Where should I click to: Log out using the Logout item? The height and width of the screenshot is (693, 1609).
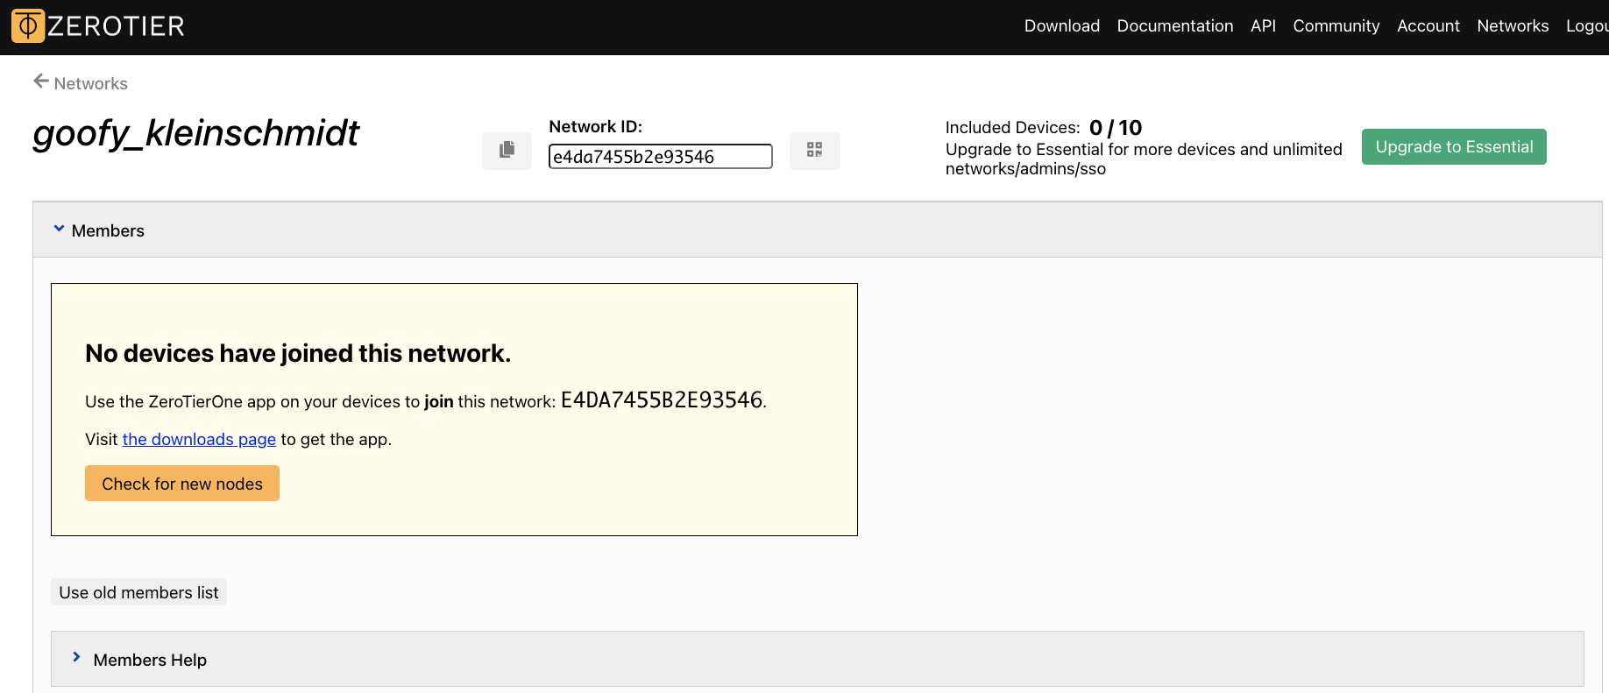(x=1586, y=26)
